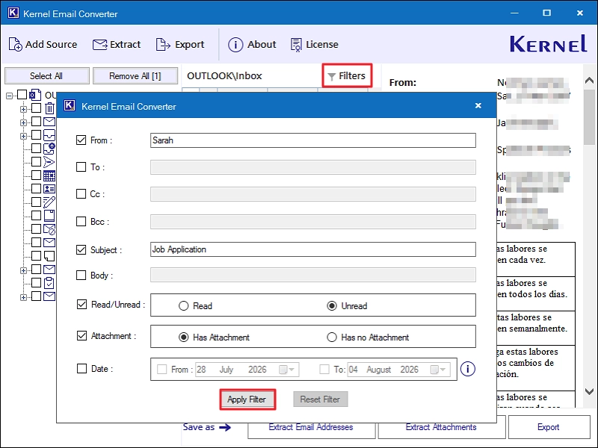Screen dimensions: 598x448
Task: Select the Calendar grid folder icon
Action: 49,175
